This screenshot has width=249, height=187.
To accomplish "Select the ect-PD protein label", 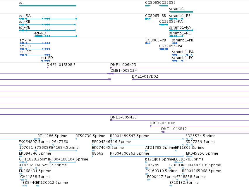I will coord(47,58).
